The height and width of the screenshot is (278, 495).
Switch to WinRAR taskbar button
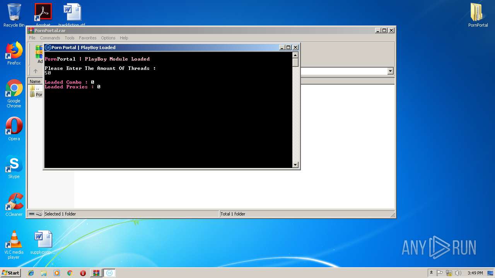click(x=96, y=273)
